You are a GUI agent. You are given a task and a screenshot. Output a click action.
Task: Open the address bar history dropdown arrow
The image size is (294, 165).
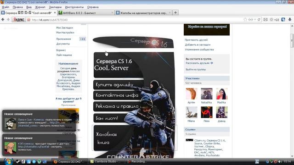pos(255,20)
